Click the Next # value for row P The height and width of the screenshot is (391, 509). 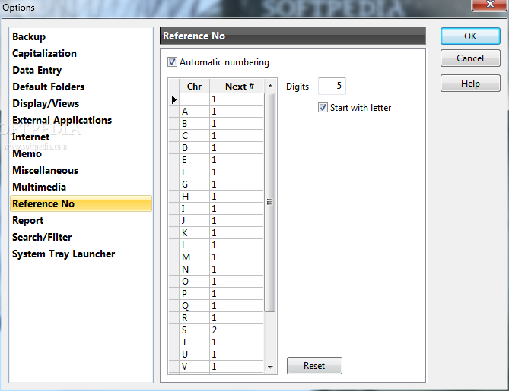pos(237,294)
